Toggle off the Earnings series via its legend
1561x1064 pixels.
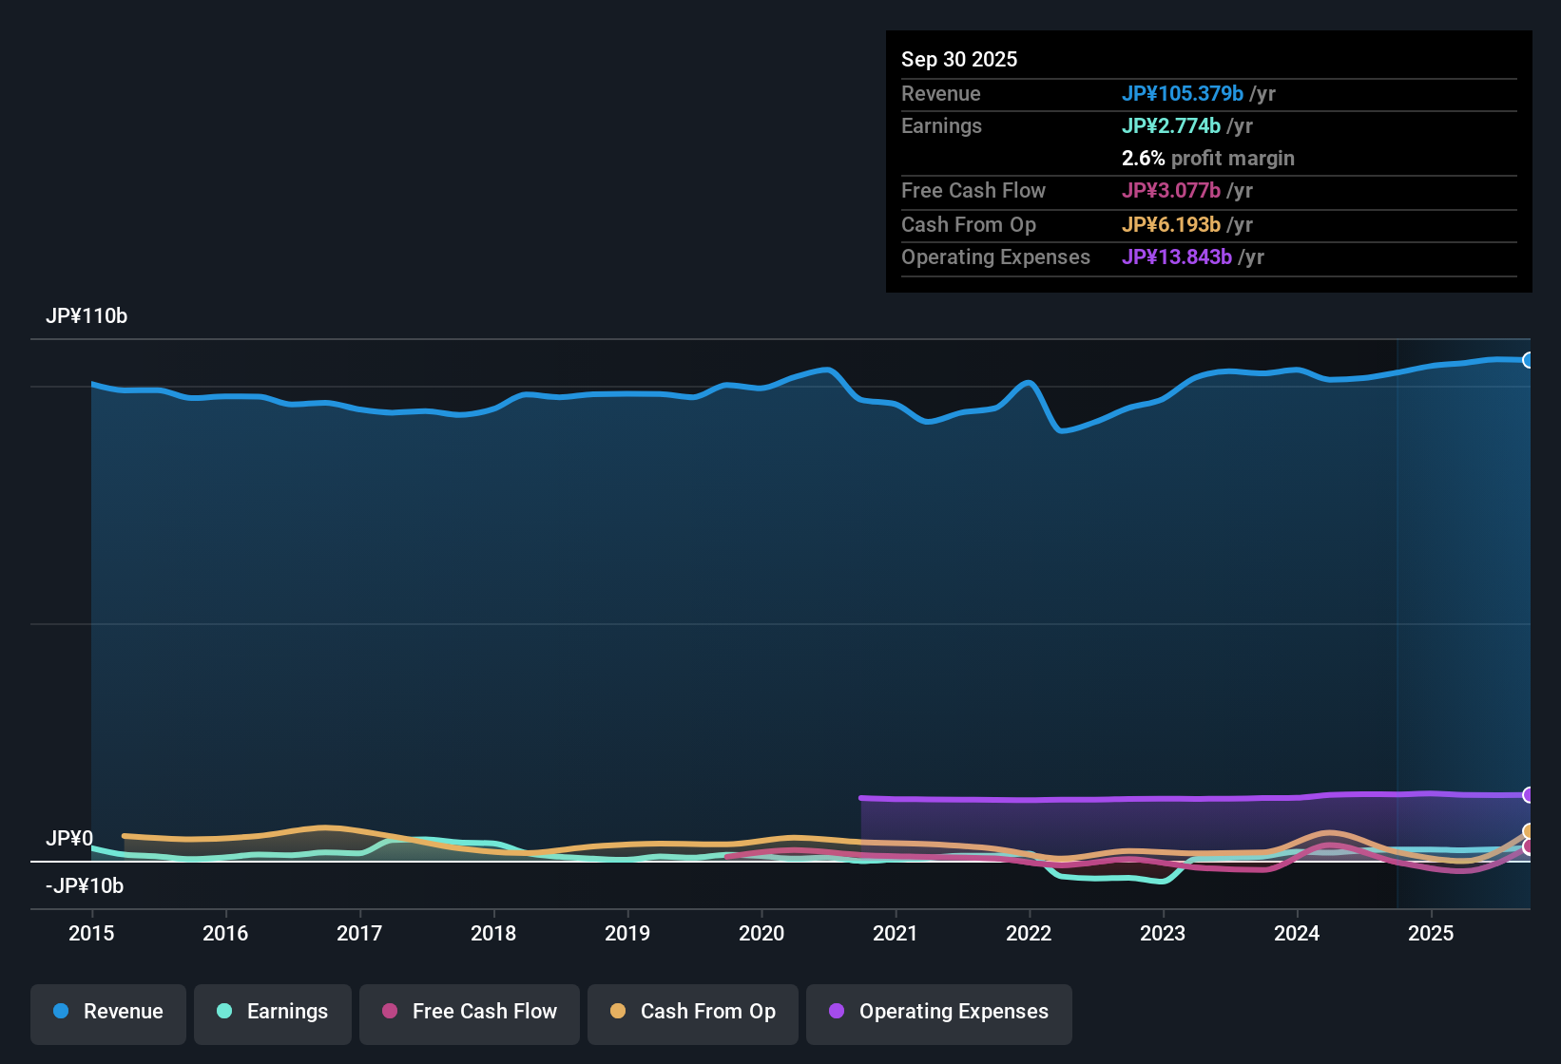click(273, 1012)
